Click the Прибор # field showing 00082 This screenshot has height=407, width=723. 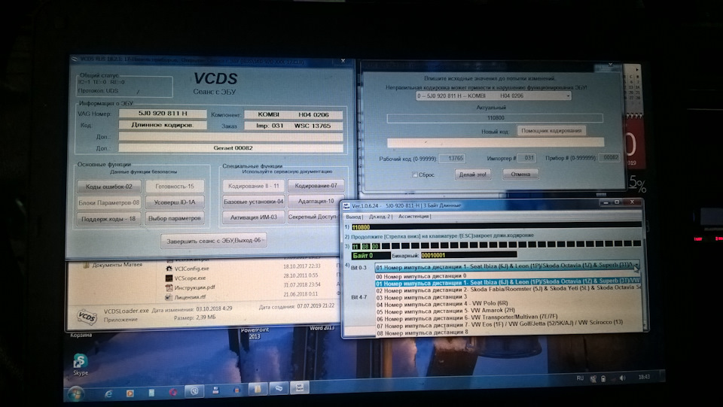609,157
